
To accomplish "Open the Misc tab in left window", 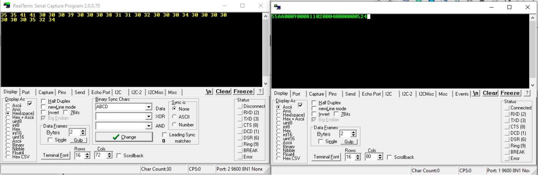I will pos(172,92).
